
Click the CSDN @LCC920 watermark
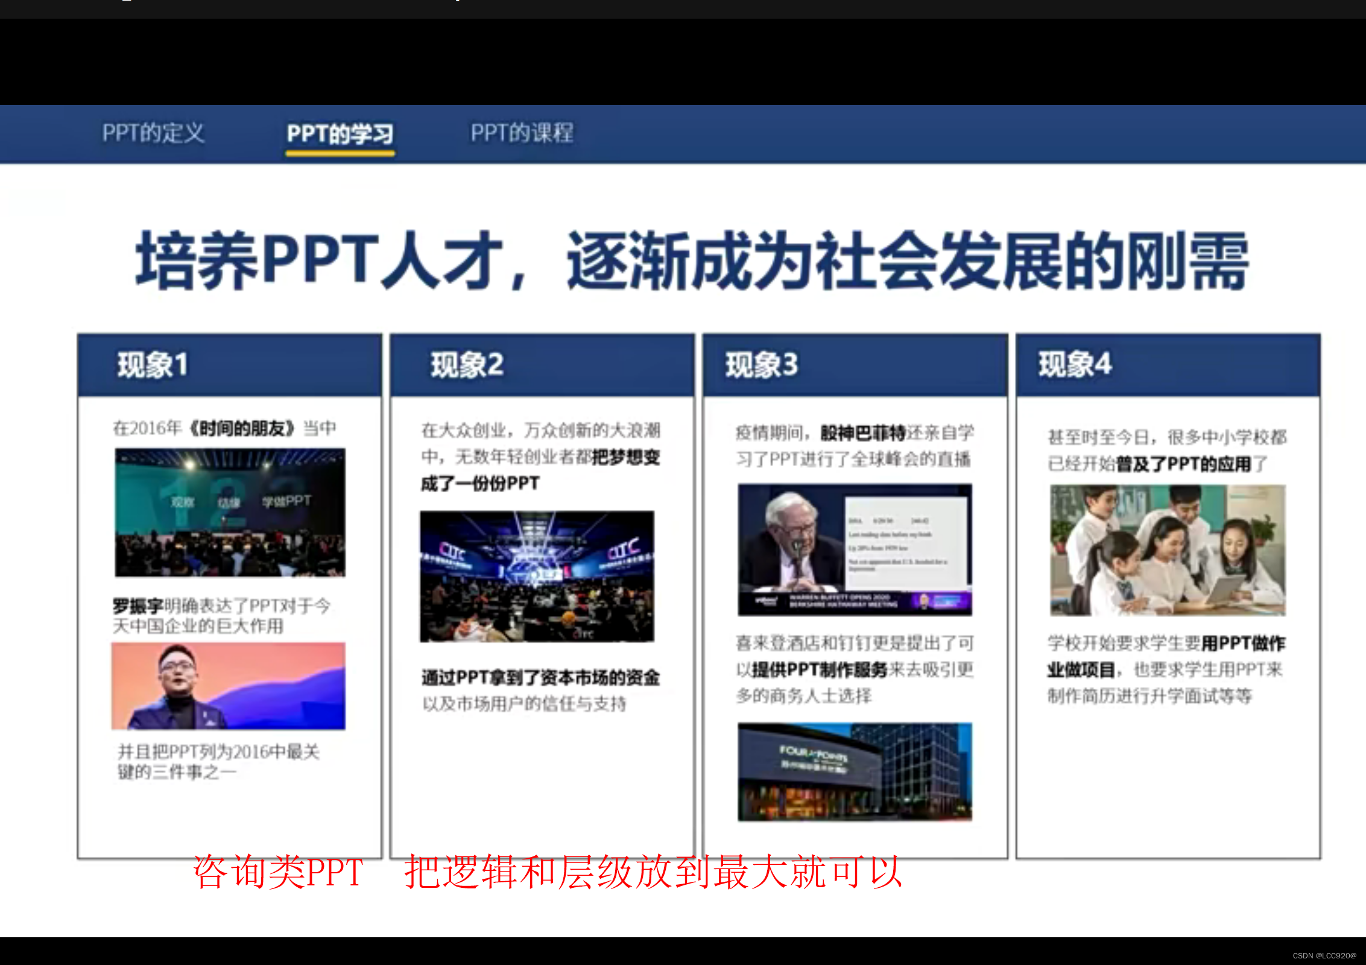point(1324,955)
